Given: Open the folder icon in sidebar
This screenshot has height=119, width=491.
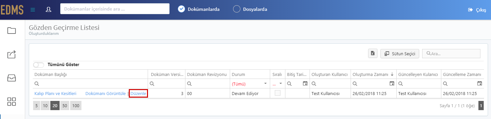Looking at the screenshot, I should pos(12,31).
